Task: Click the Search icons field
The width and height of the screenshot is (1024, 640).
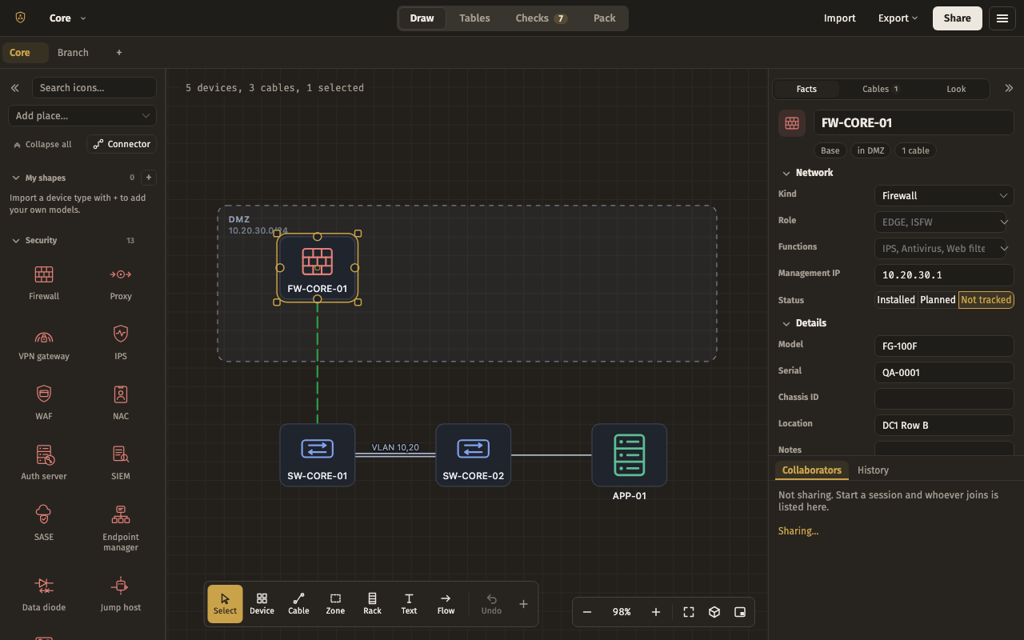Action: click(94, 88)
